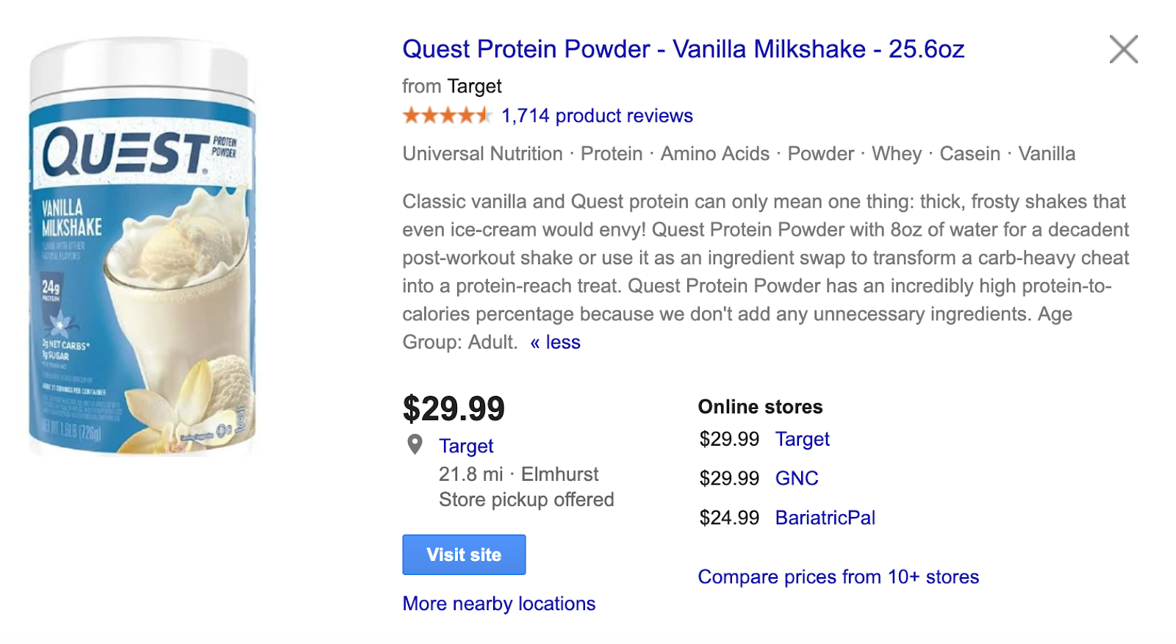Screen dimensions: 1176x644
Task: Open the Quest Protein Powder title link
Action: click(683, 49)
